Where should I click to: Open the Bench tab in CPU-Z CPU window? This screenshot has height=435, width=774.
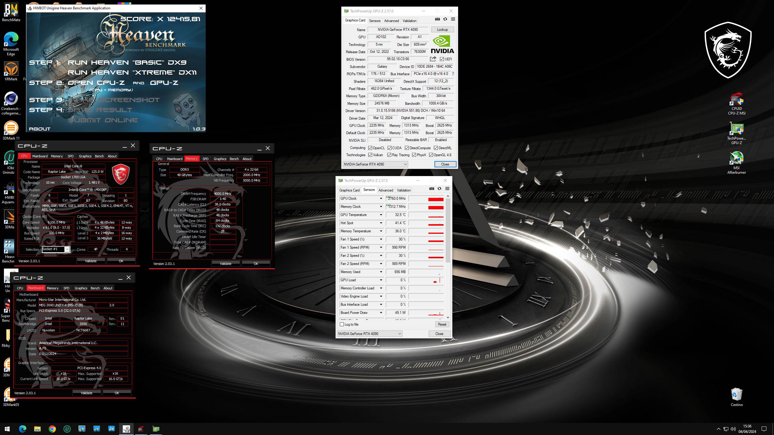pos(99,156)
